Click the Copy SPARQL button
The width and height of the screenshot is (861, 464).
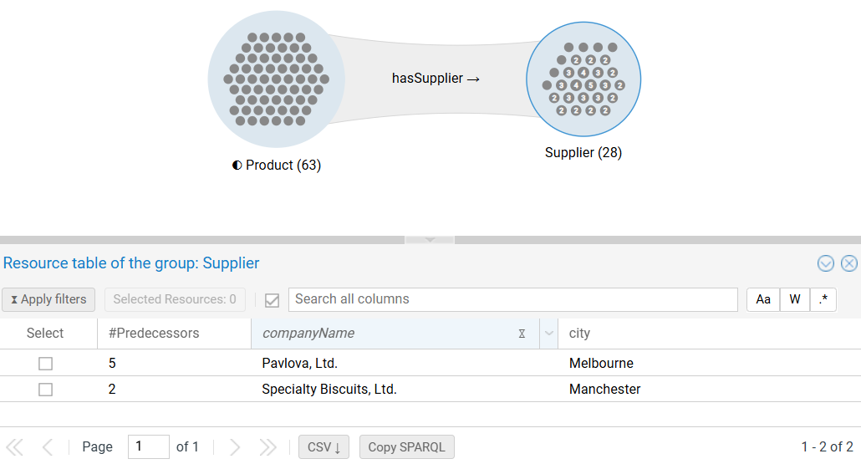pyautogui.click(x=406, y=447)
